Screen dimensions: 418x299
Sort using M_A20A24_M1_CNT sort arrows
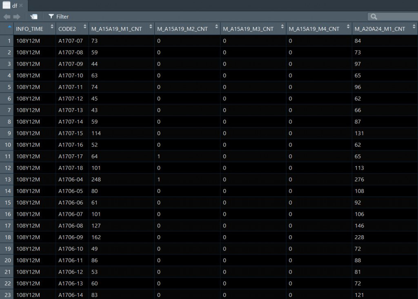pyautogui.click(x=414, y=27)
